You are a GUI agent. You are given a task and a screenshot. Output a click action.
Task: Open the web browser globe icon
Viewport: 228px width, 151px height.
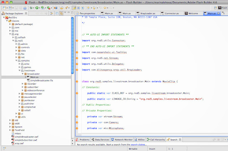point(56,8)
